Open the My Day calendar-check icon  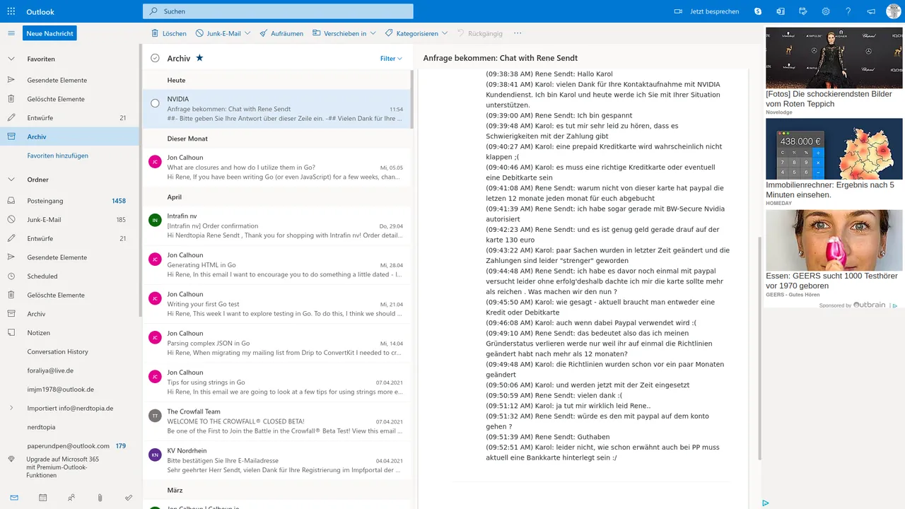[x=803, y=11]
